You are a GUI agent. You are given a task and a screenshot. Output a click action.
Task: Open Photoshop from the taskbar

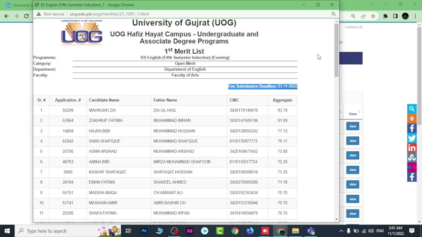pos(144,231)
